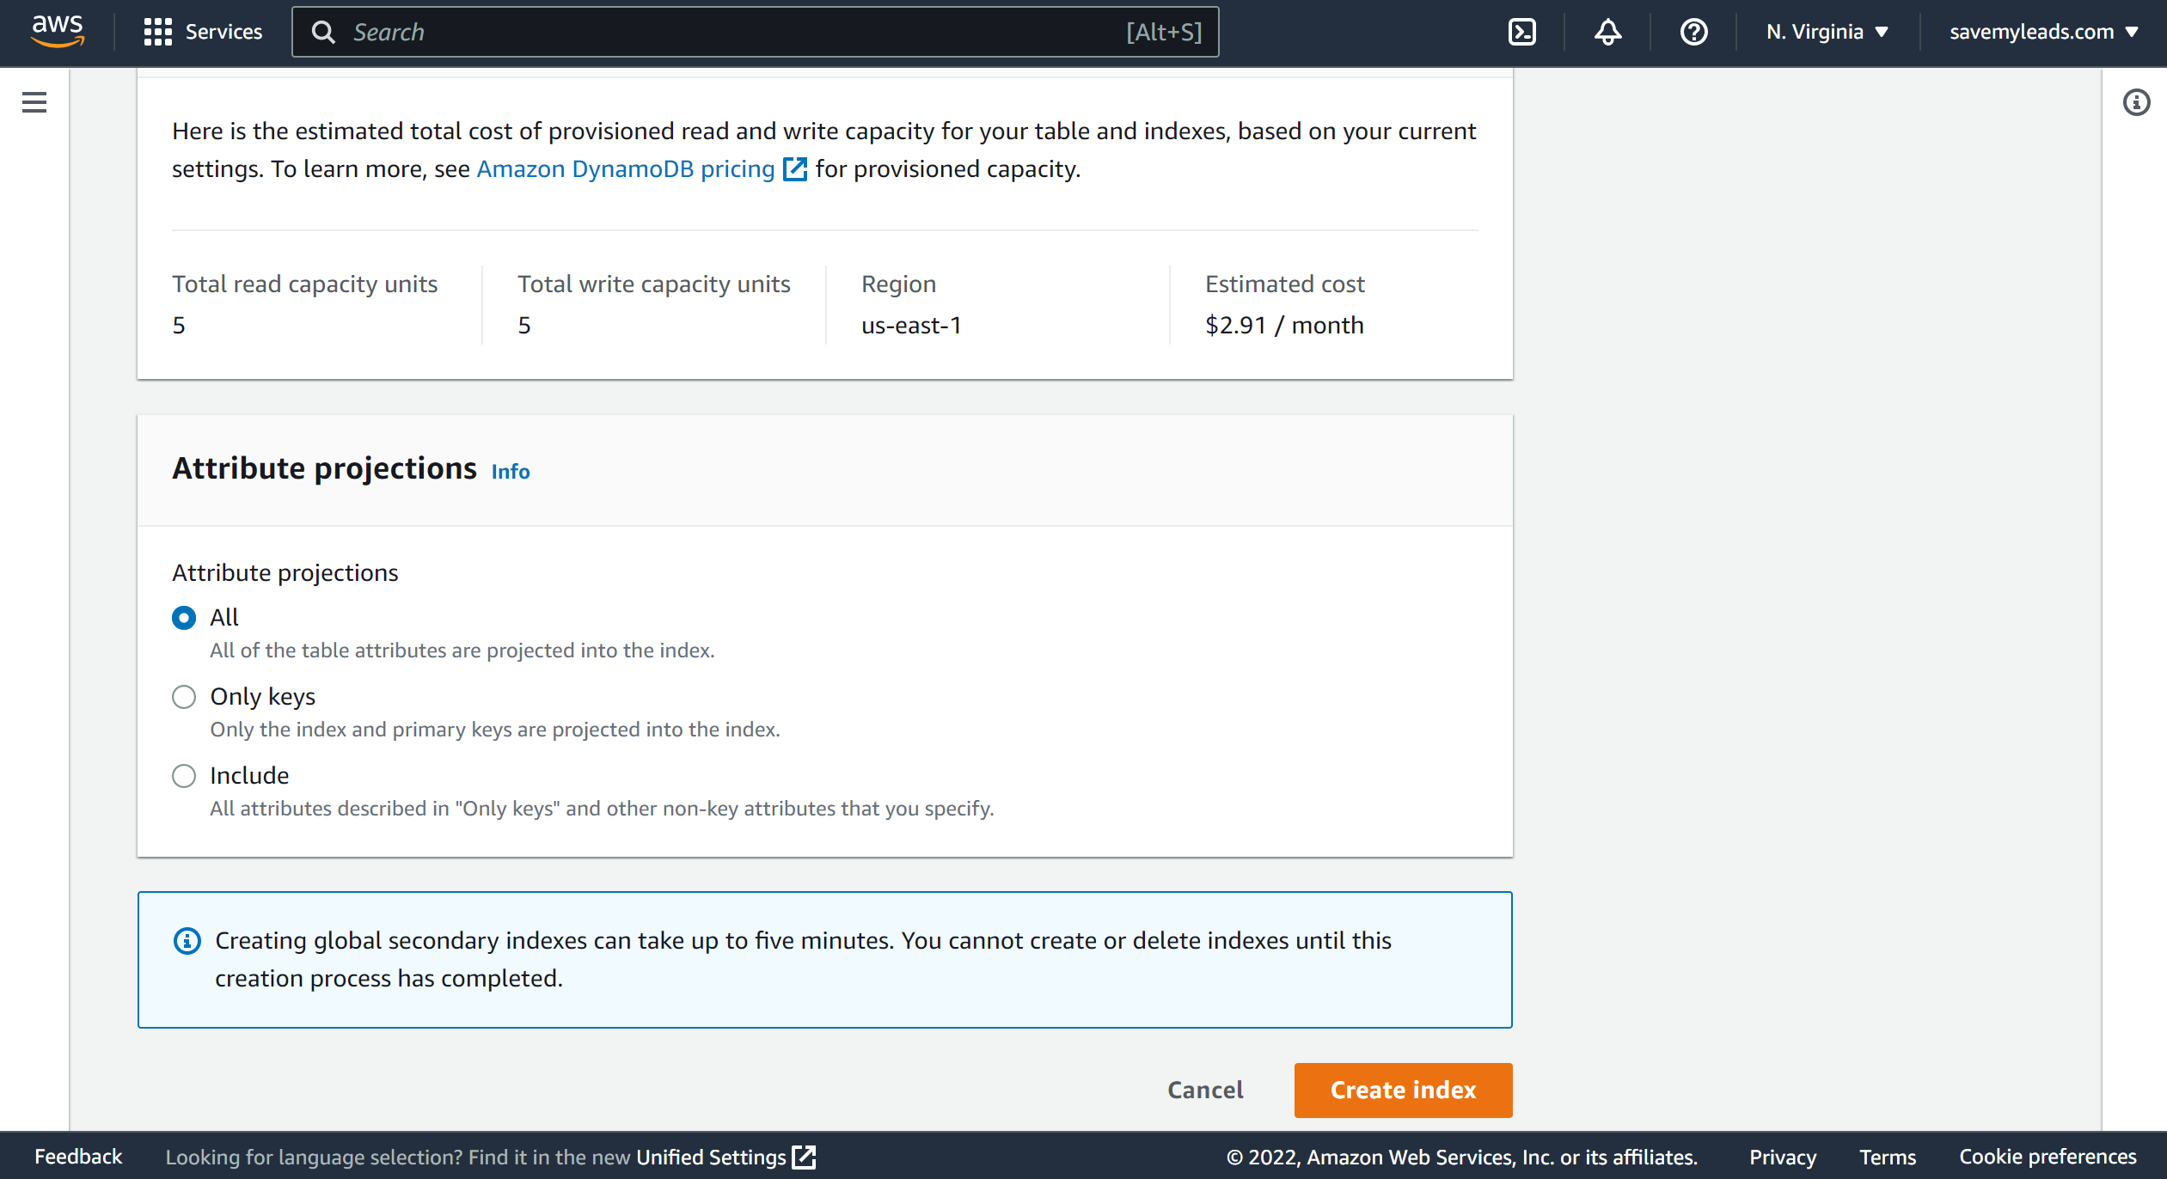This screenshot has width=2167, height=1179.
Task: Click the AWS services grid icon
Action: pyautogui.click(x=154, y=30)
